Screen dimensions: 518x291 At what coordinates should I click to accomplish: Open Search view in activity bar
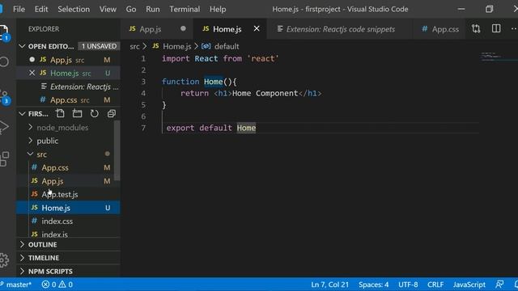[x=4, y=61]
